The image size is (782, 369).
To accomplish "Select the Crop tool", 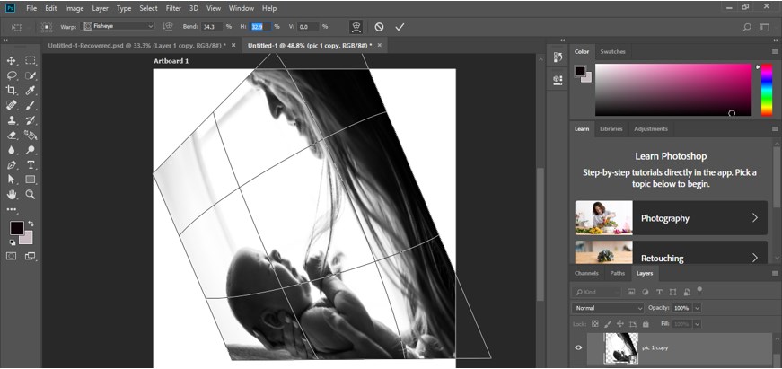I will pos(11,91).
